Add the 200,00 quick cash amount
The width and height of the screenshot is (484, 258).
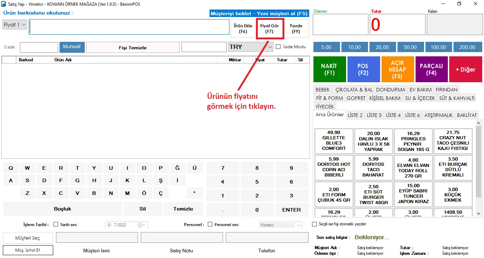point(467,47)
